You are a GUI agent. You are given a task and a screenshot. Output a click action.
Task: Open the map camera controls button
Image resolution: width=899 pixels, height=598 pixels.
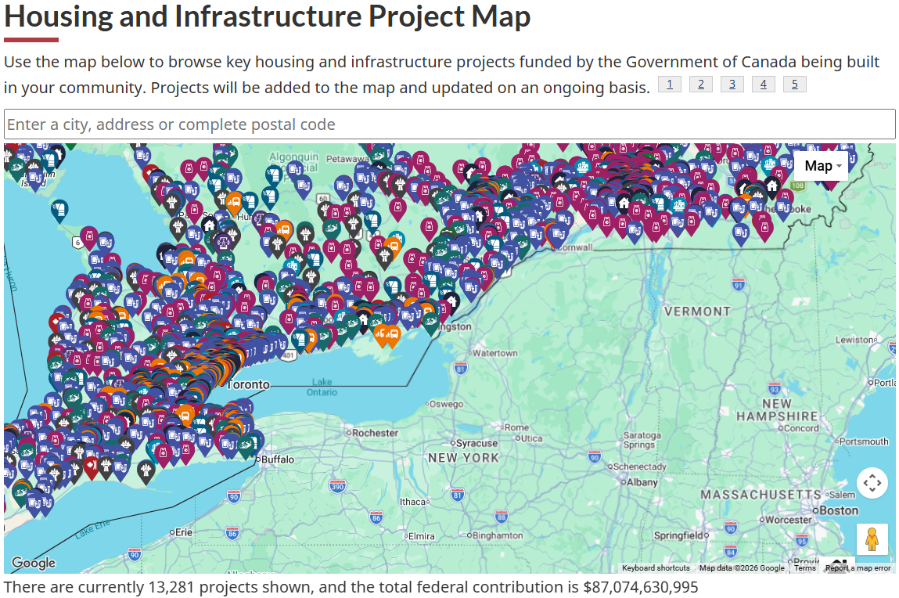click(x=872, y=483)
